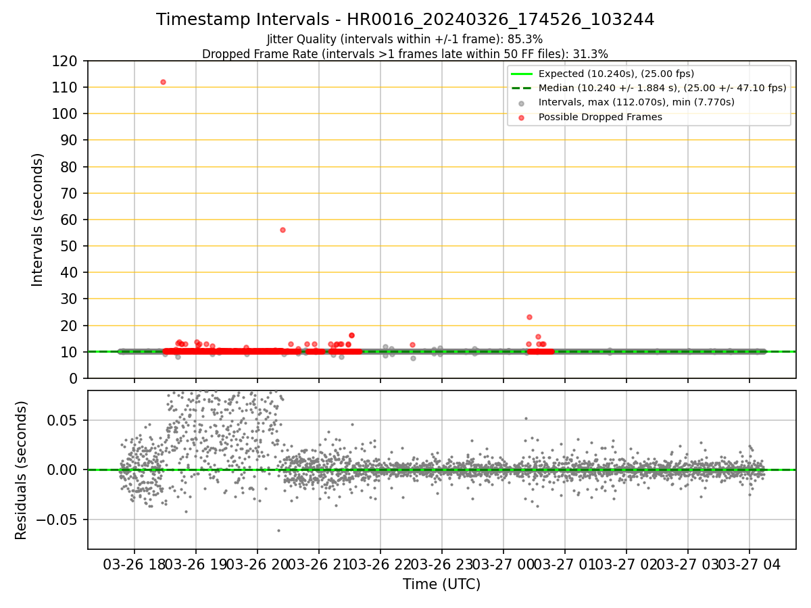
Task: Select the Dropped Frame Rate 31.3% text
Action: click(405, 54)
